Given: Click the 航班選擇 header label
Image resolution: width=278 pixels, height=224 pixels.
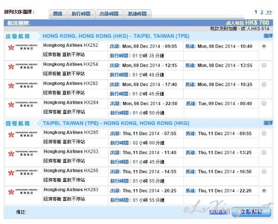Looking at the screenshot, I should click(x=19, y=23).
